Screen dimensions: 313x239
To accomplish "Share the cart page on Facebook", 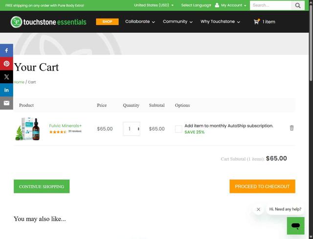I will coord(6,50).
